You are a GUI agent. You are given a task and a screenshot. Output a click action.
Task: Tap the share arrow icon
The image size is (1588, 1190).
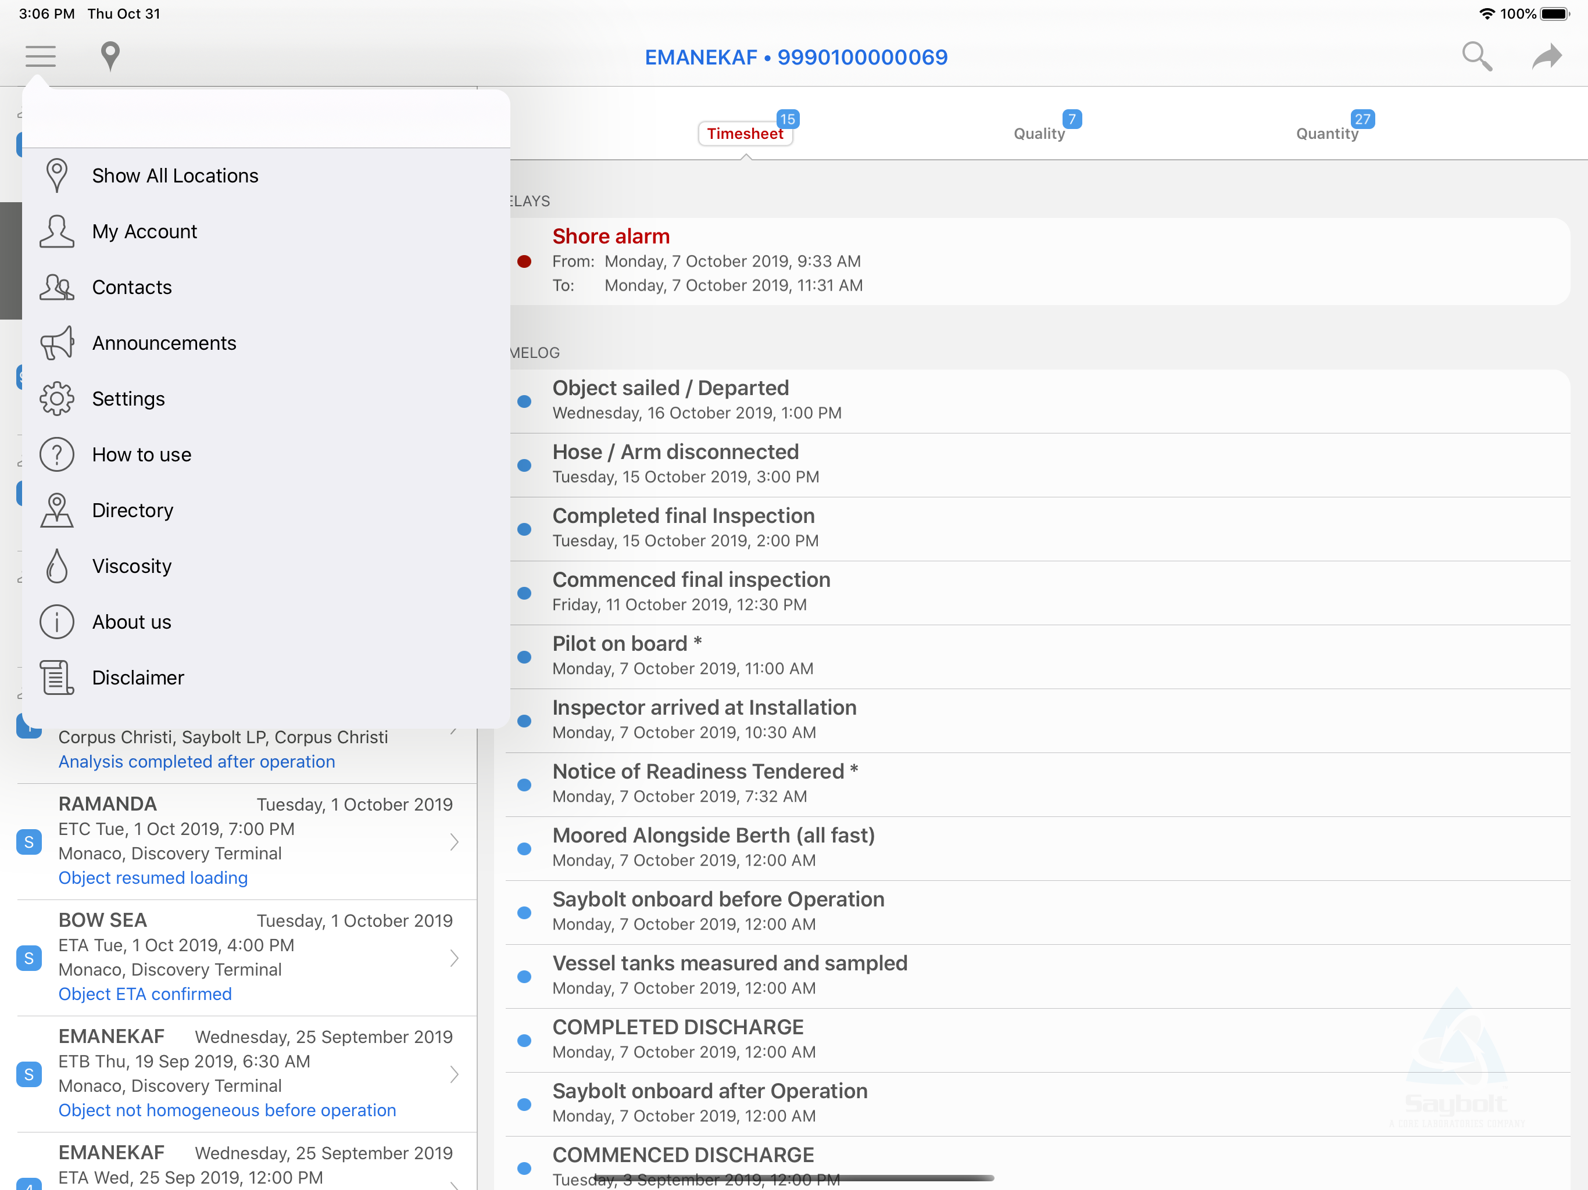click(x=1546, y=56)
